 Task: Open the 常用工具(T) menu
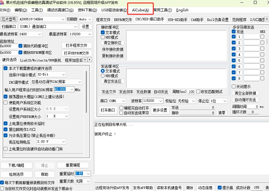tap(163, 10)
